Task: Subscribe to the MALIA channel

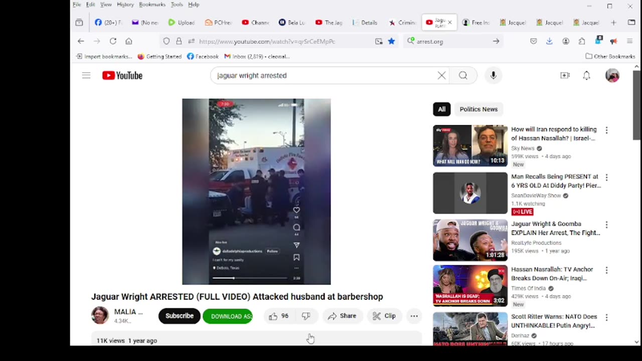Action: click(180, 316)
